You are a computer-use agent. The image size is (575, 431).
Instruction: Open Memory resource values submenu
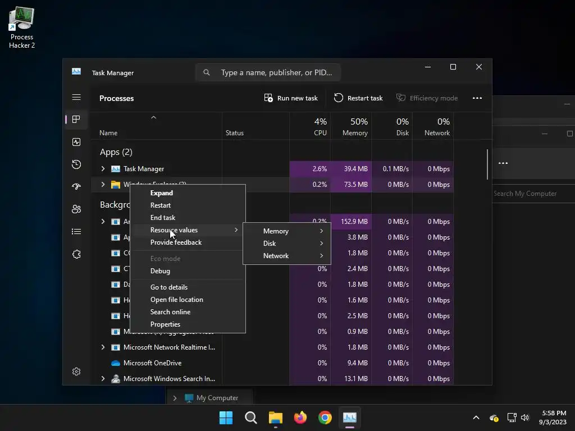tap(287, 231)
